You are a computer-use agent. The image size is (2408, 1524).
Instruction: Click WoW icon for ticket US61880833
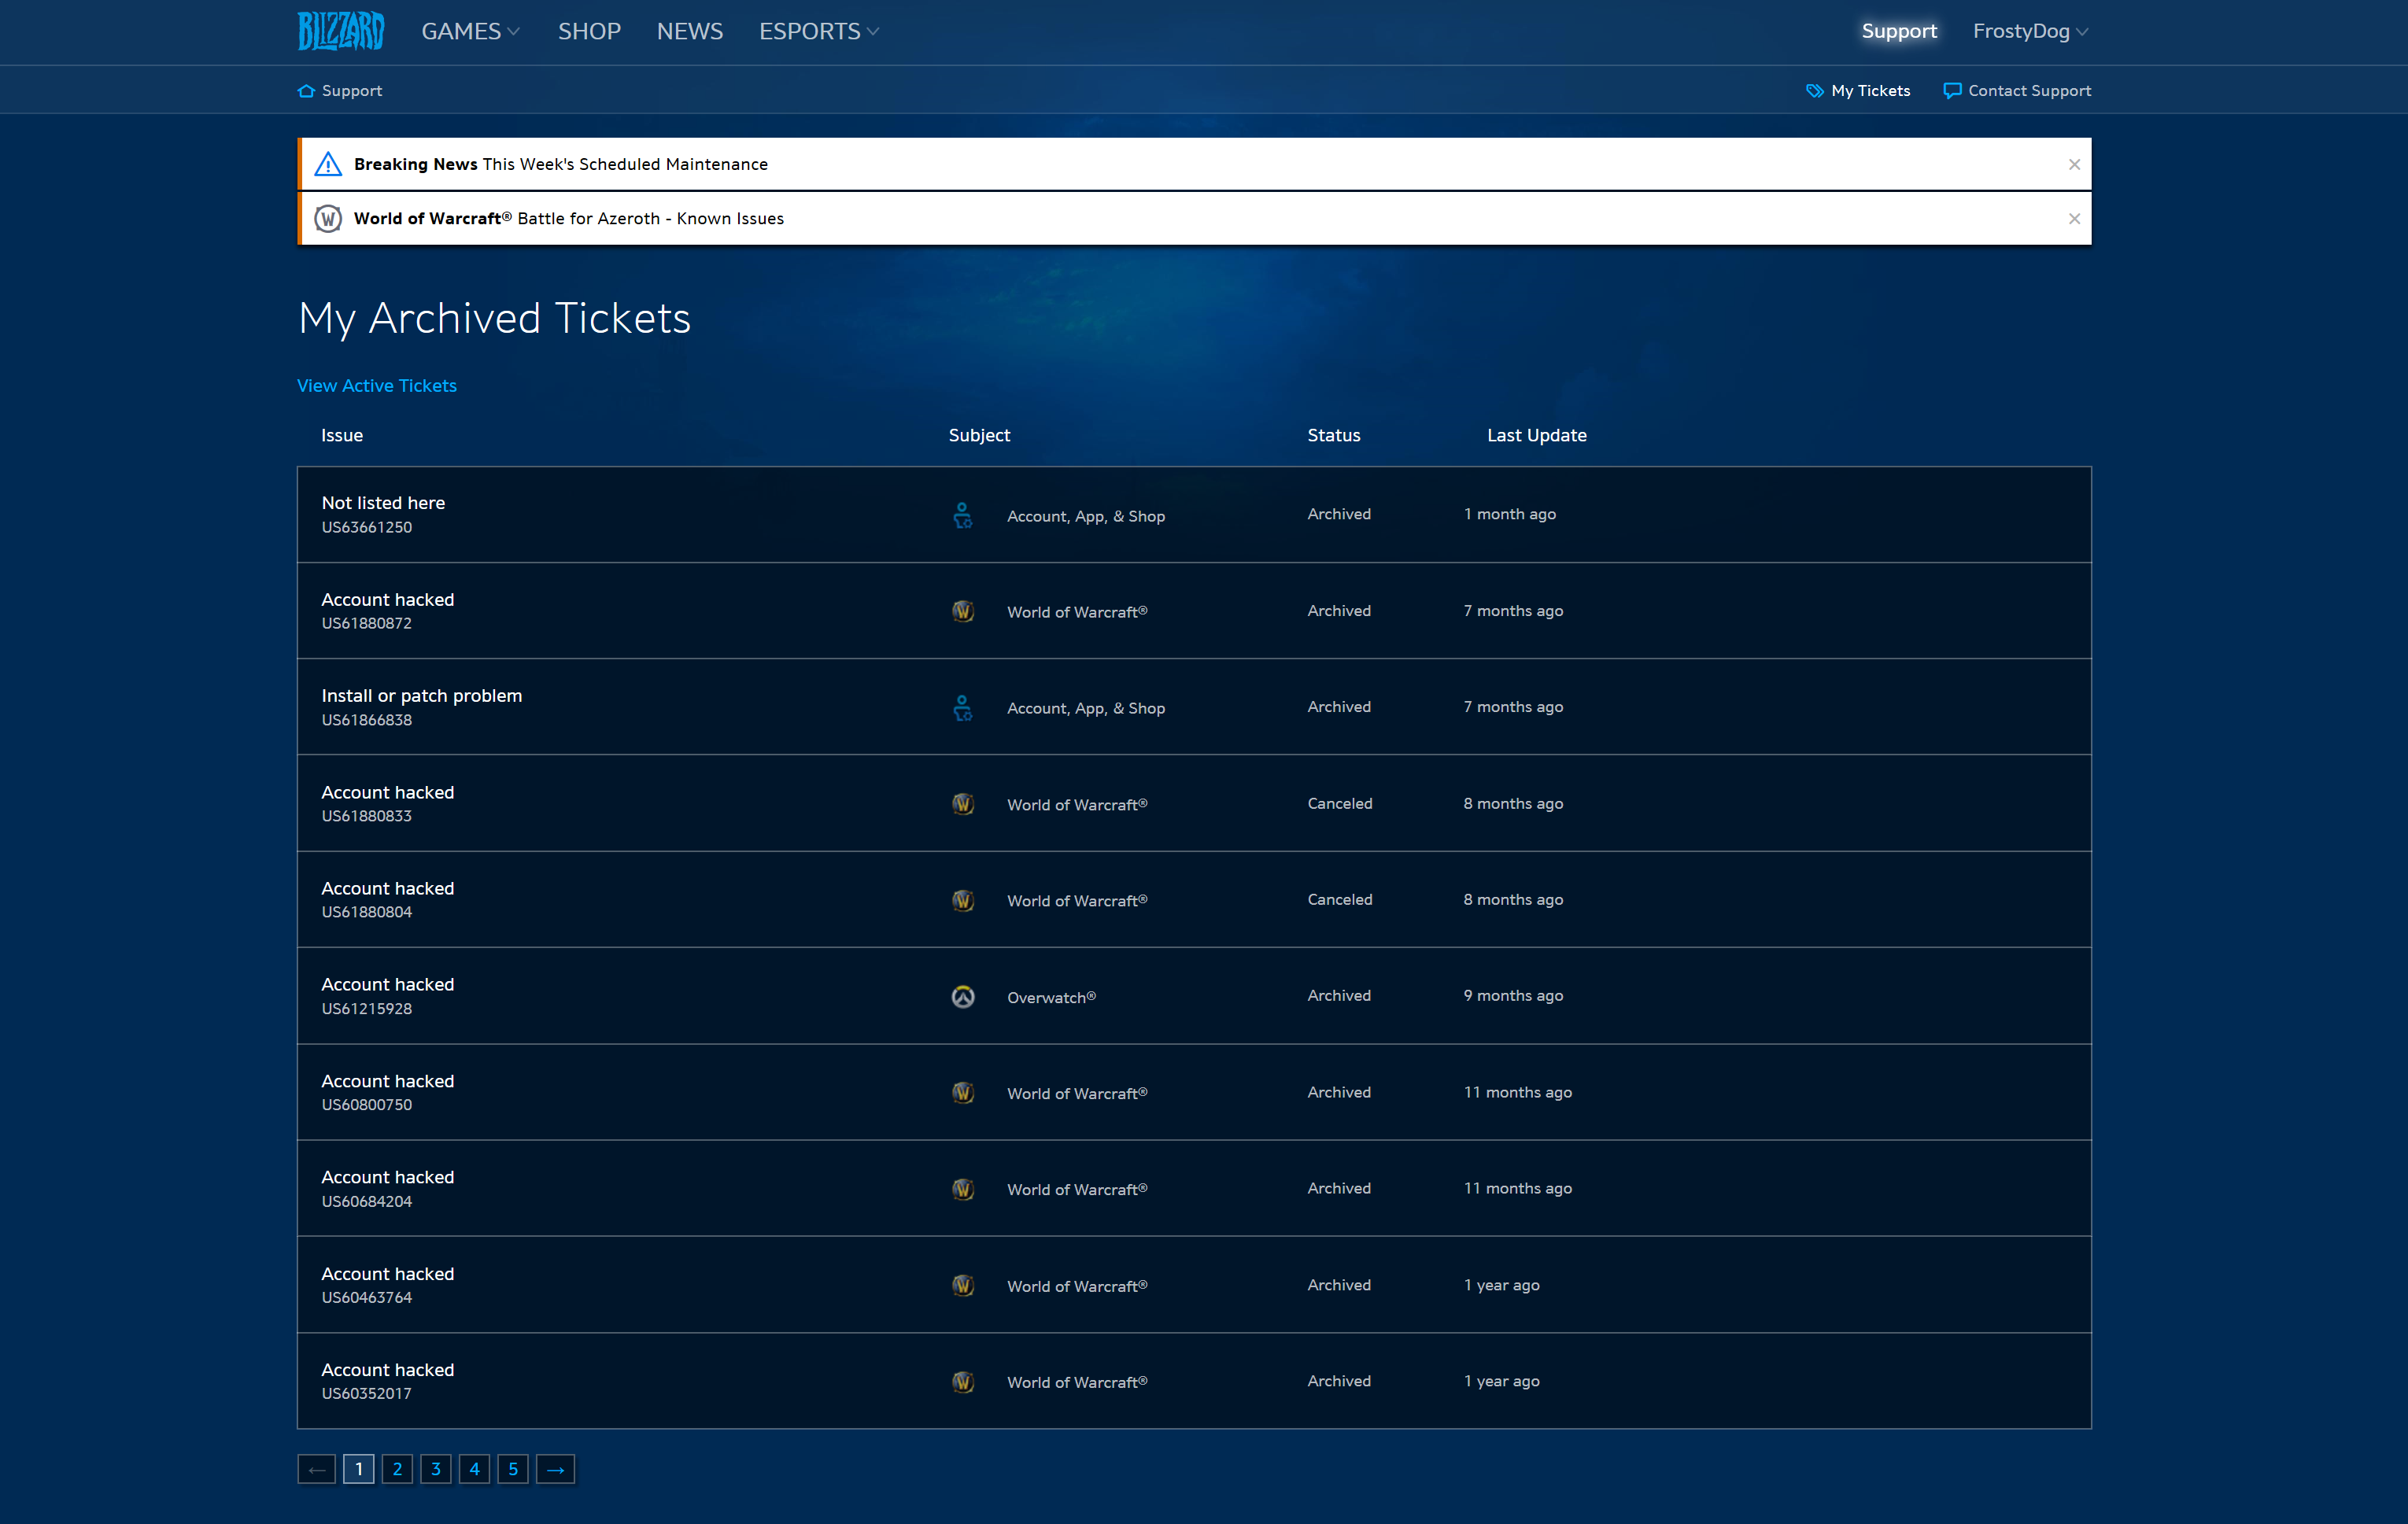pyautogui.click(x=963, y=804)
